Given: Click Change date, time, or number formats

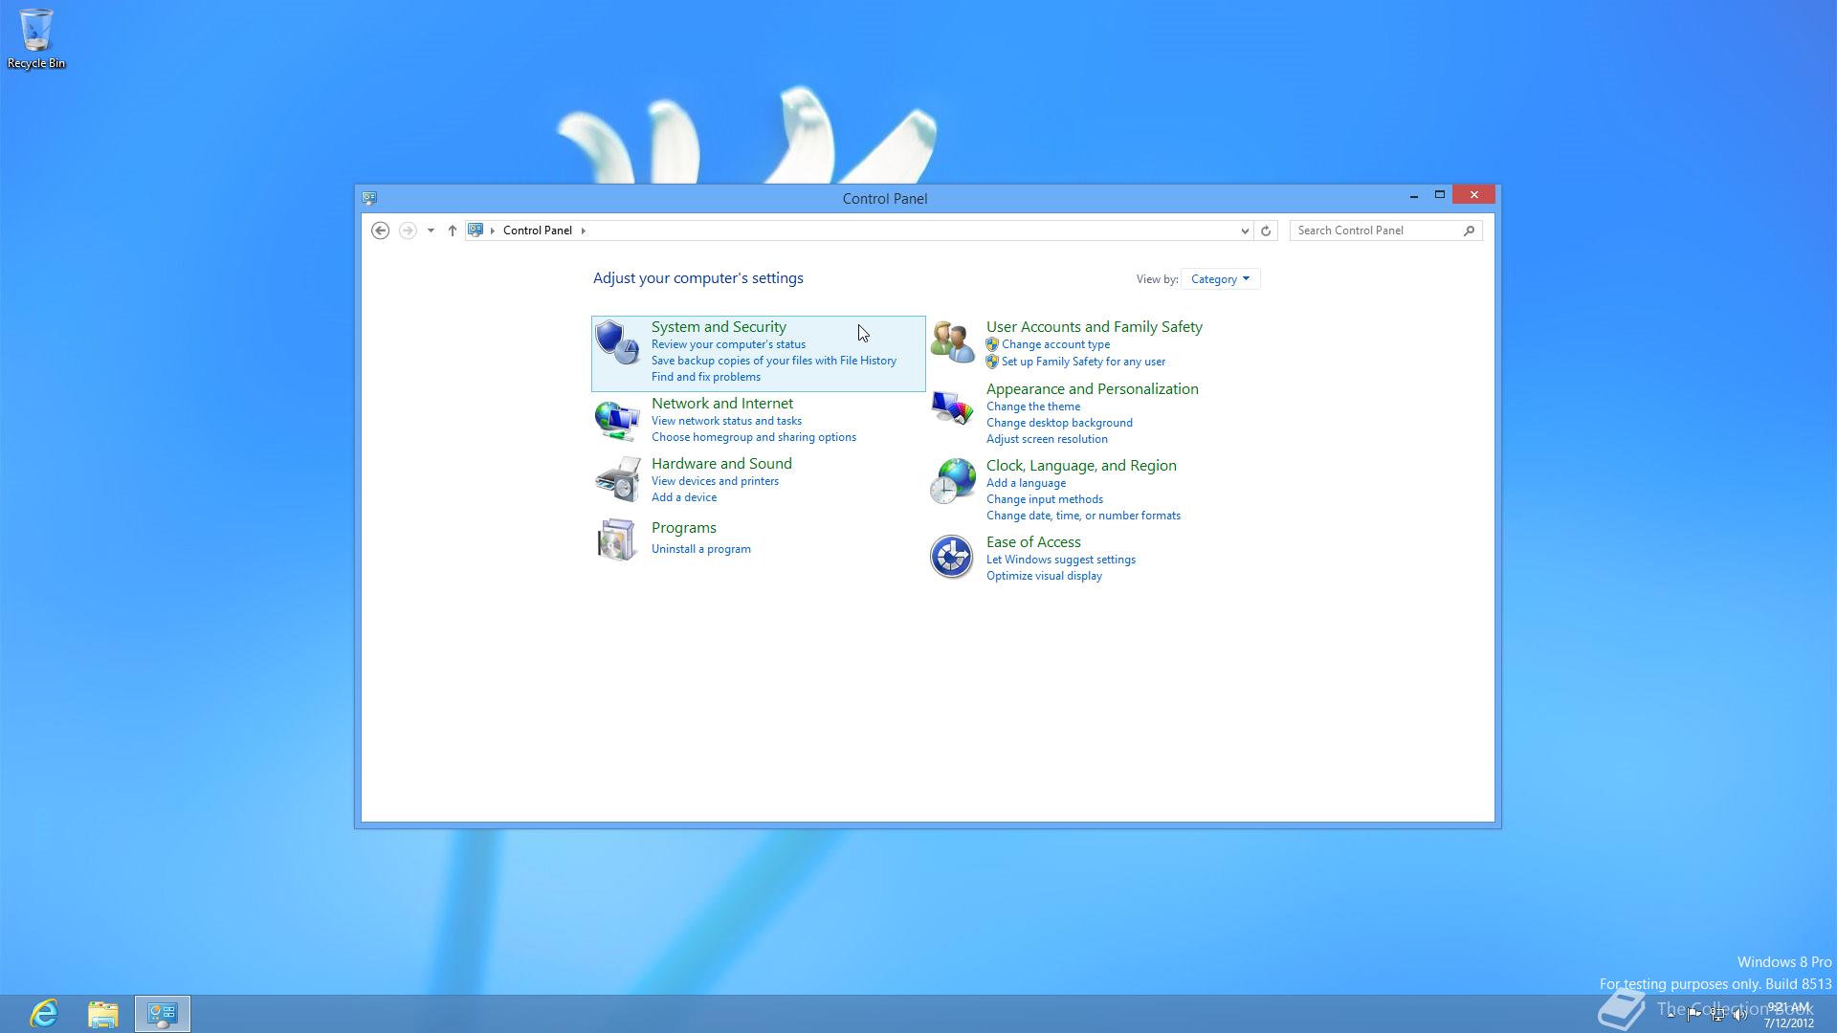Looking at the screenshot, I should (x=1083, y=516).
